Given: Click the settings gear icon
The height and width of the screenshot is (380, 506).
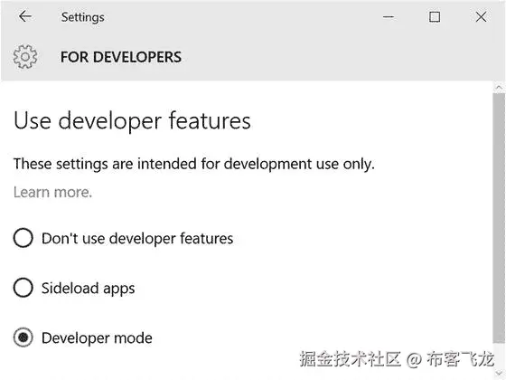Looking at the screenshot, I should [25, 57].
